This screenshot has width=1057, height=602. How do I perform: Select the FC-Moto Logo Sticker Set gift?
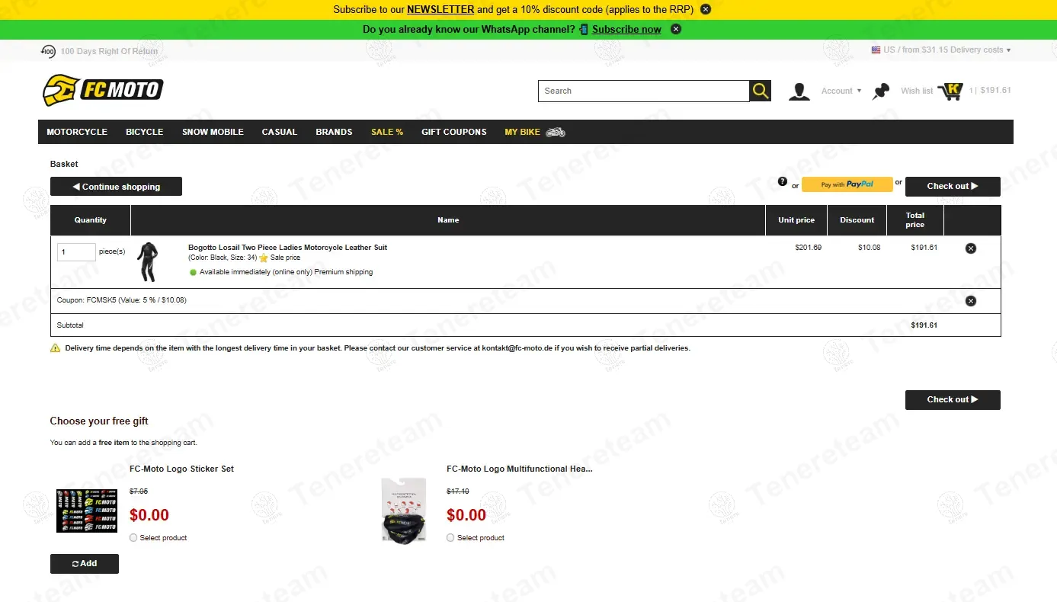[x=134, y=538]
